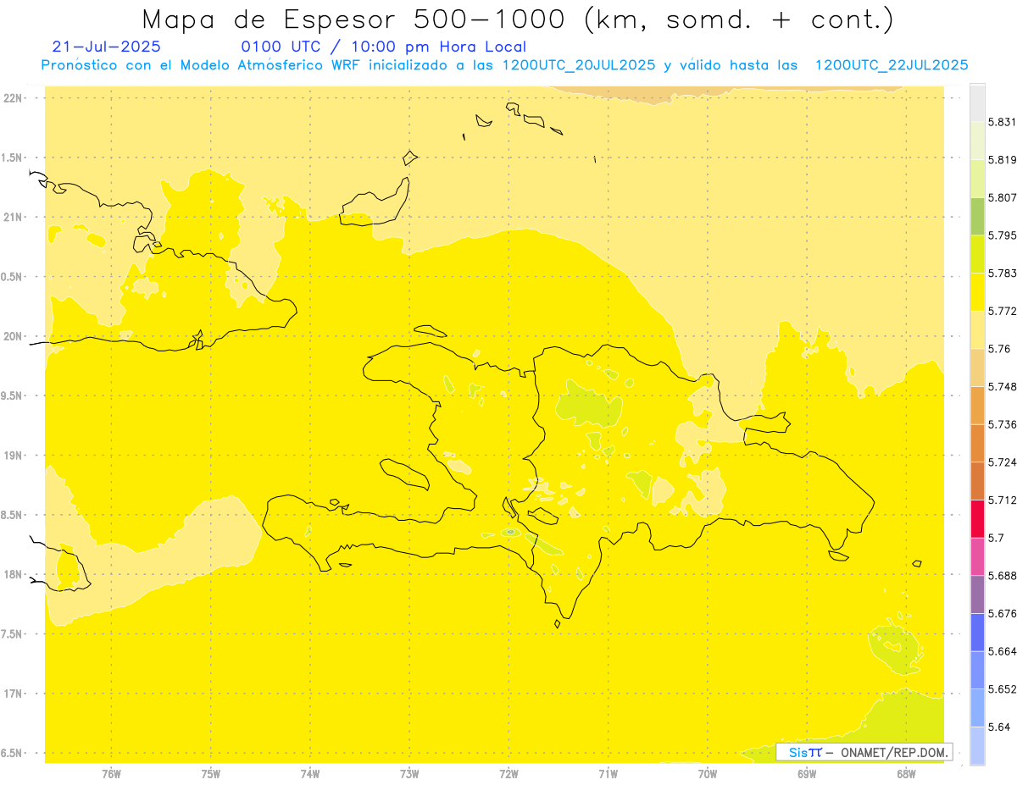Viewport: 1017px width, 785px height.
Task: Click the 21N latitude axis label
Action: [x=13, y=217]
